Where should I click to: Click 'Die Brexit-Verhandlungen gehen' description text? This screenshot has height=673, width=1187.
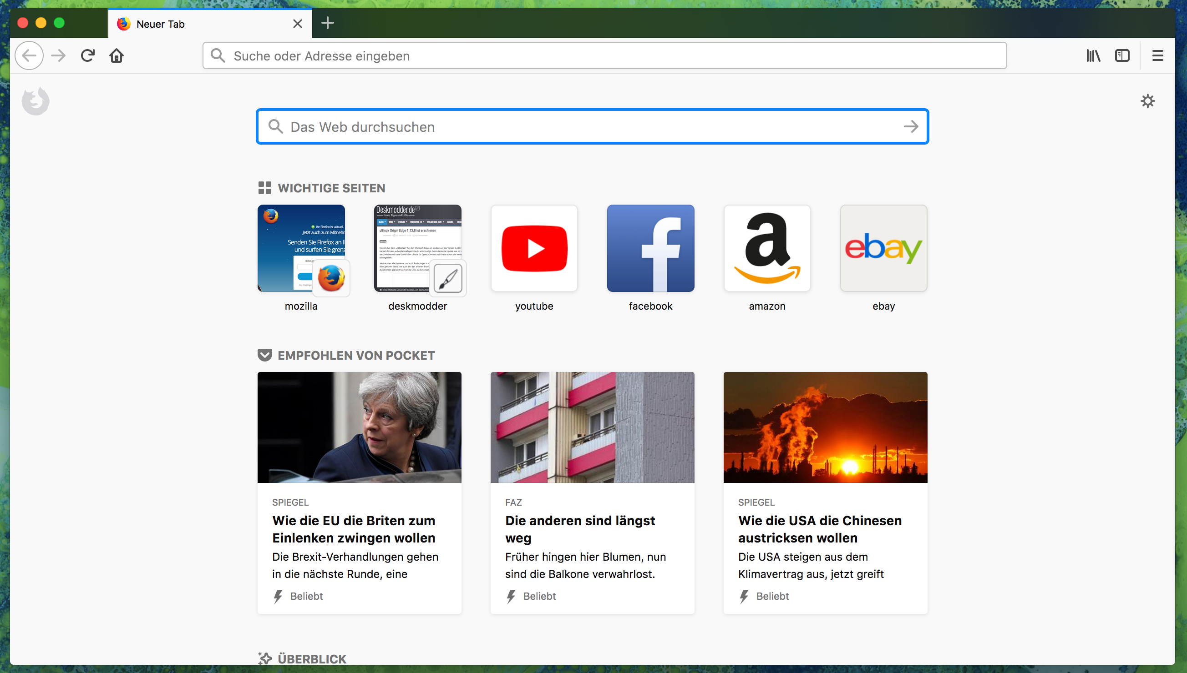coord(355,557)
